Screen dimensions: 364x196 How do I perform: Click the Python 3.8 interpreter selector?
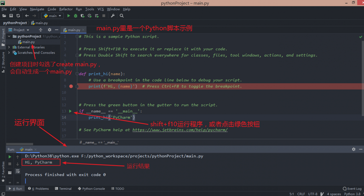(x=352, y=194)
